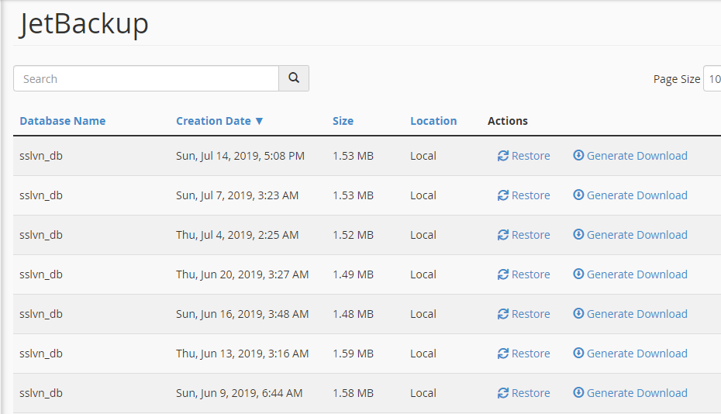Click download icon for Jun 20, 2019 backup
The width and height of the screenshot is (721, 414).
578,274
